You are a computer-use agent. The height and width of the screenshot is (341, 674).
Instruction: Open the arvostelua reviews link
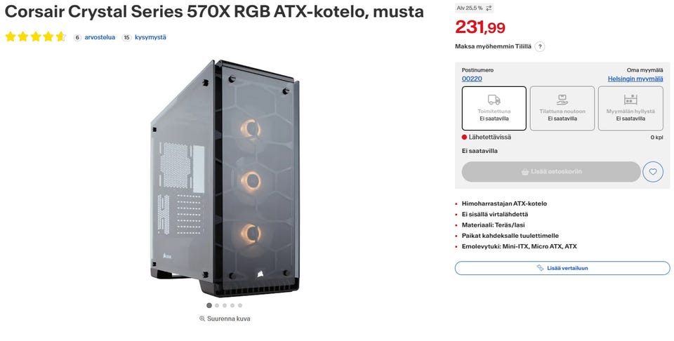tap(100, 37)
